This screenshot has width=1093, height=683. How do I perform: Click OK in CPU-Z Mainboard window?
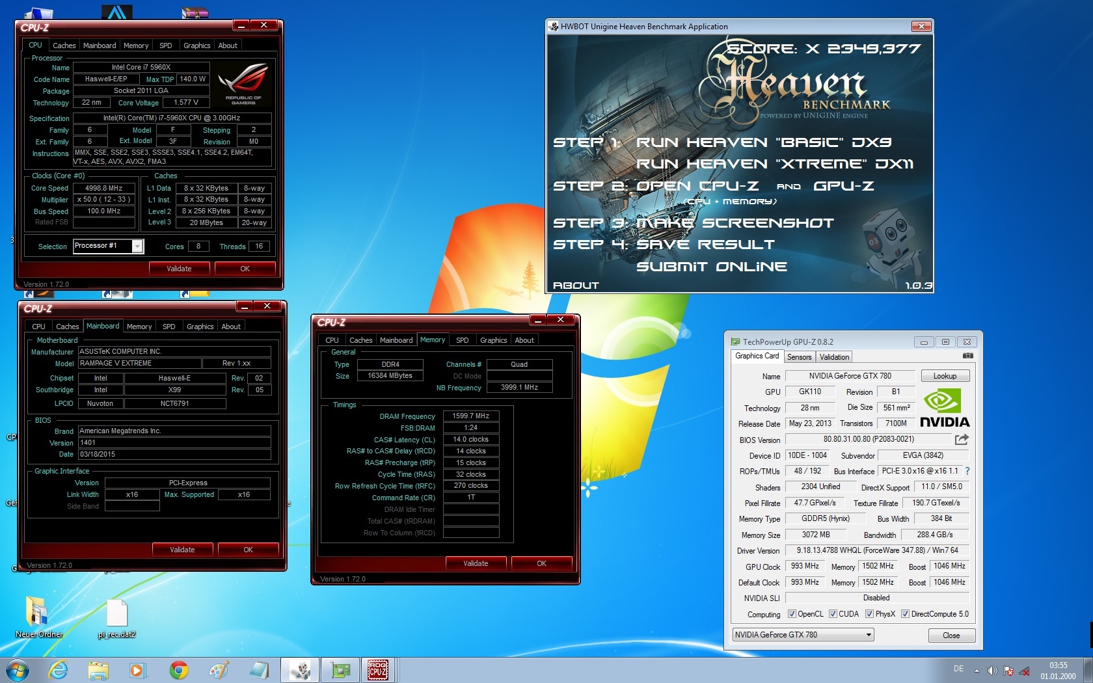(x=248, y=550)
